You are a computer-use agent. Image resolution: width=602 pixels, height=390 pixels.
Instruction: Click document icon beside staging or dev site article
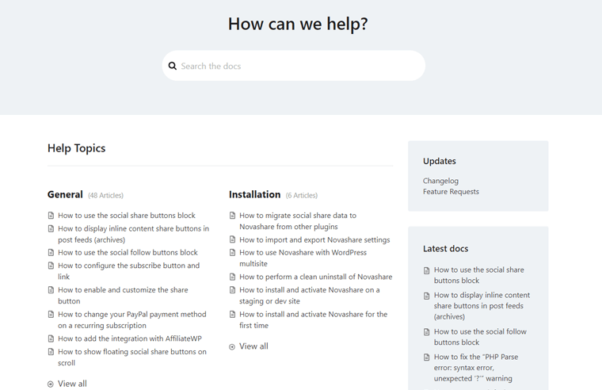tap(232, 289)
